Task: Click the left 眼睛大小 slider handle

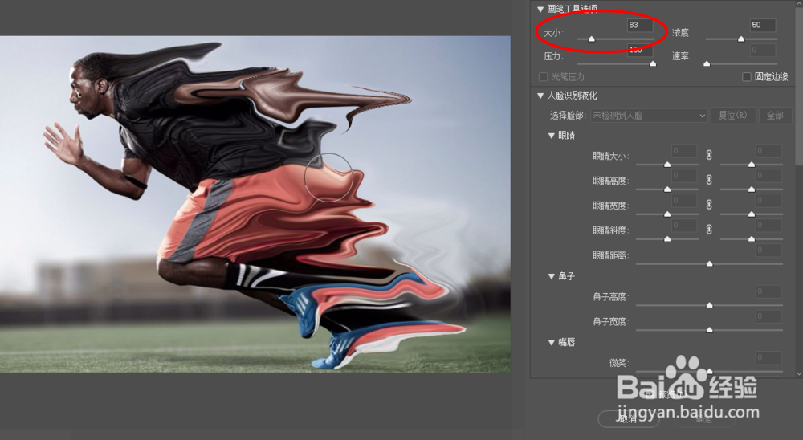Action: point(667,165)
